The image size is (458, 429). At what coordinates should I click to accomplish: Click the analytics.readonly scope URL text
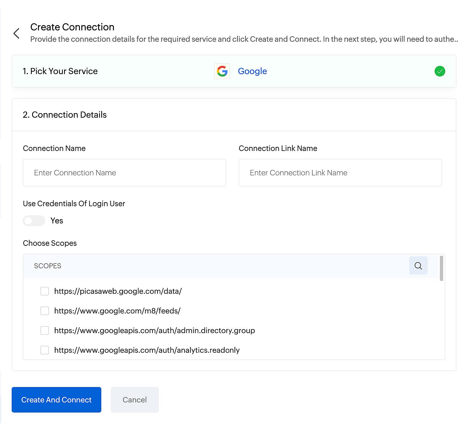[147, 350]
